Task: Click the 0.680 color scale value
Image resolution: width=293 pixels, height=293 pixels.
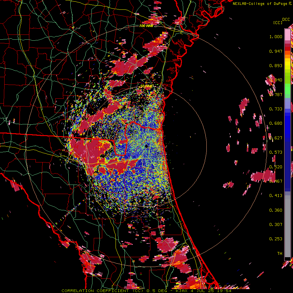Action: 276,123
